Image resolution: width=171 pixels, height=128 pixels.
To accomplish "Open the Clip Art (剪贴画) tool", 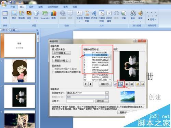I will (x=22, y=15).
